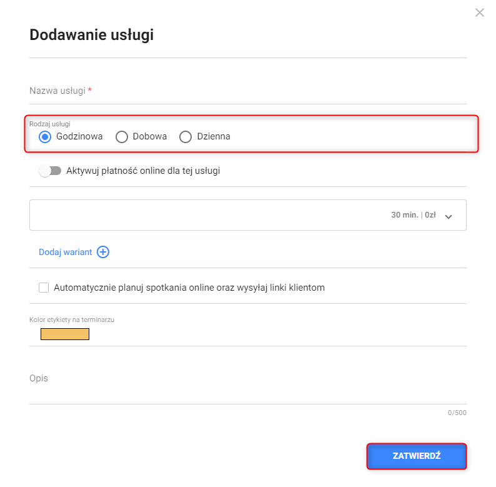This screenshot has width=496, height=487.
Task: Click the Godzinowa label text
Action: [x=79, y=136]
